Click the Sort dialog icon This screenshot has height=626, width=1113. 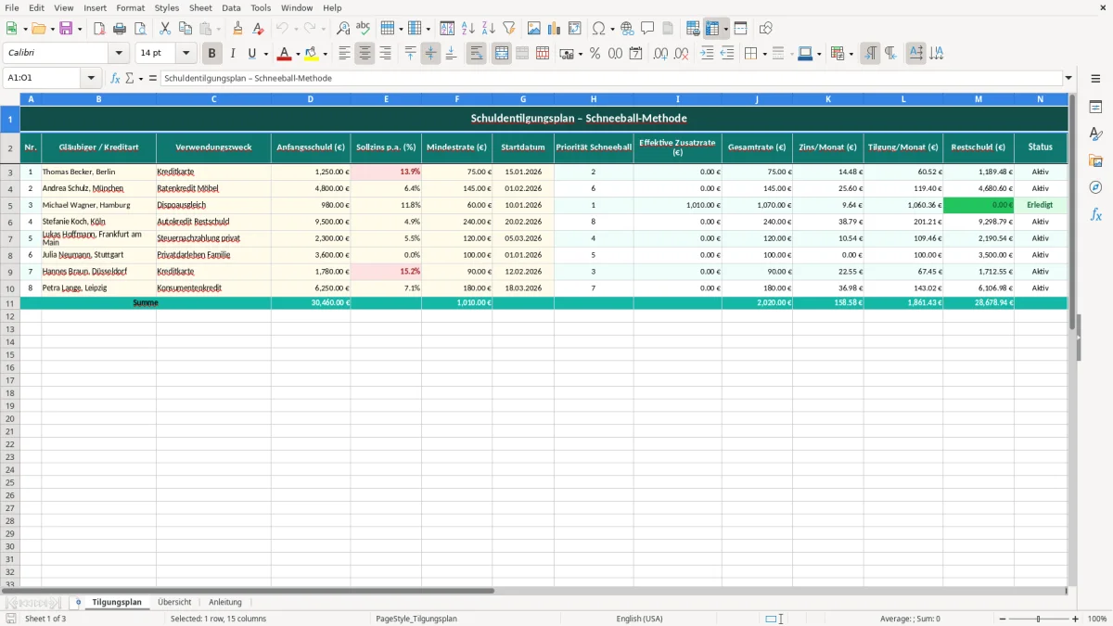click(x=447, y=29)
